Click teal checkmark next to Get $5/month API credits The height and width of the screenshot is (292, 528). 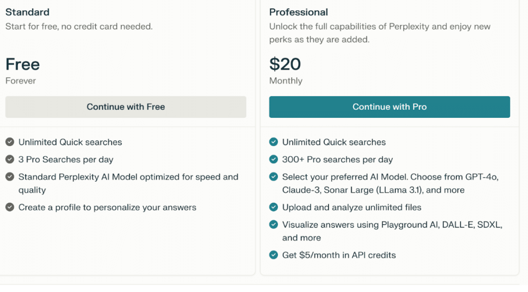pyautogui.click(x=273, y=255)
